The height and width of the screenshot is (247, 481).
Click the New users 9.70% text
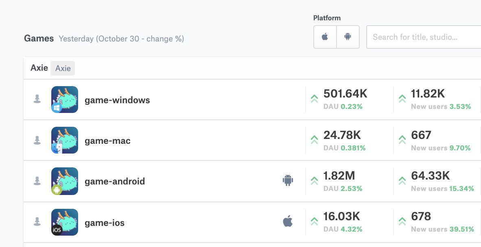(x=441, y=148)
